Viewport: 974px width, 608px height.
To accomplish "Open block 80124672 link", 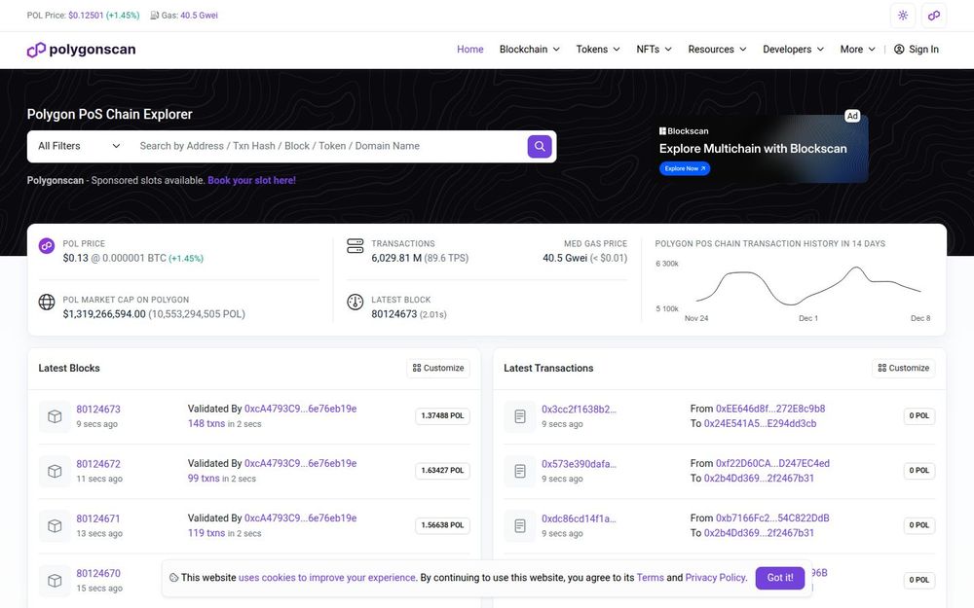I will pos(98,464).
